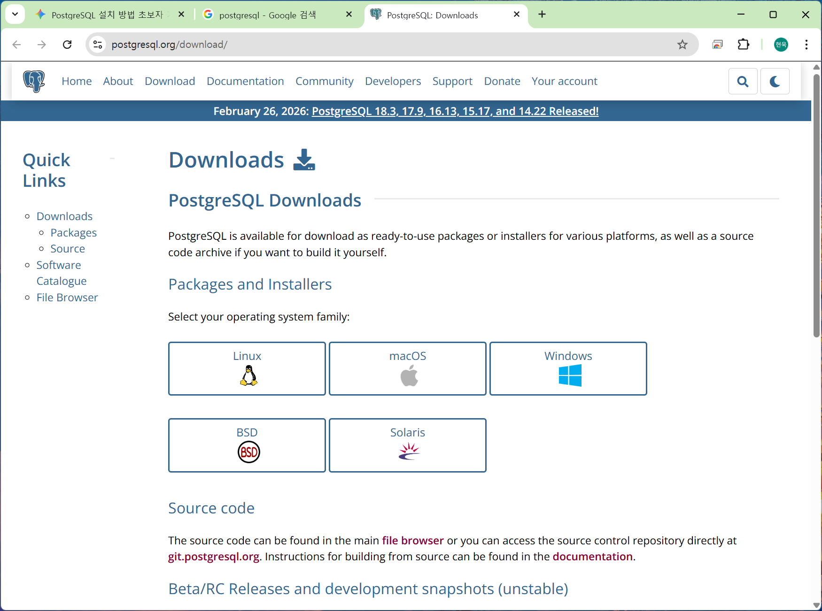Select the macOS apple download card
The width and height of the screenshot is (822, 611).
tap(408, 368)
